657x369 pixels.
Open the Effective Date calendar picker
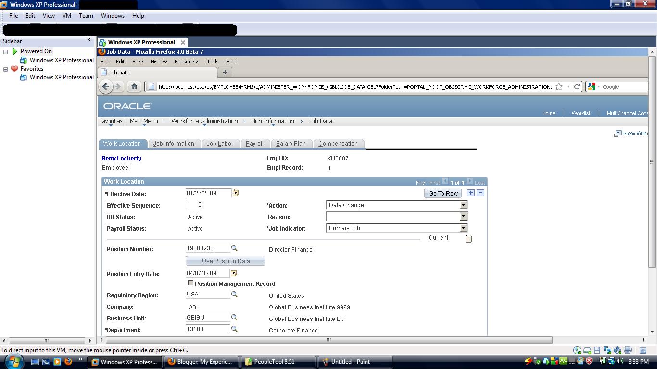click(236, 192)
